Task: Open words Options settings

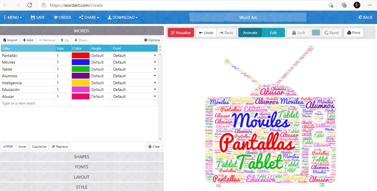Action: click(152, 40)
